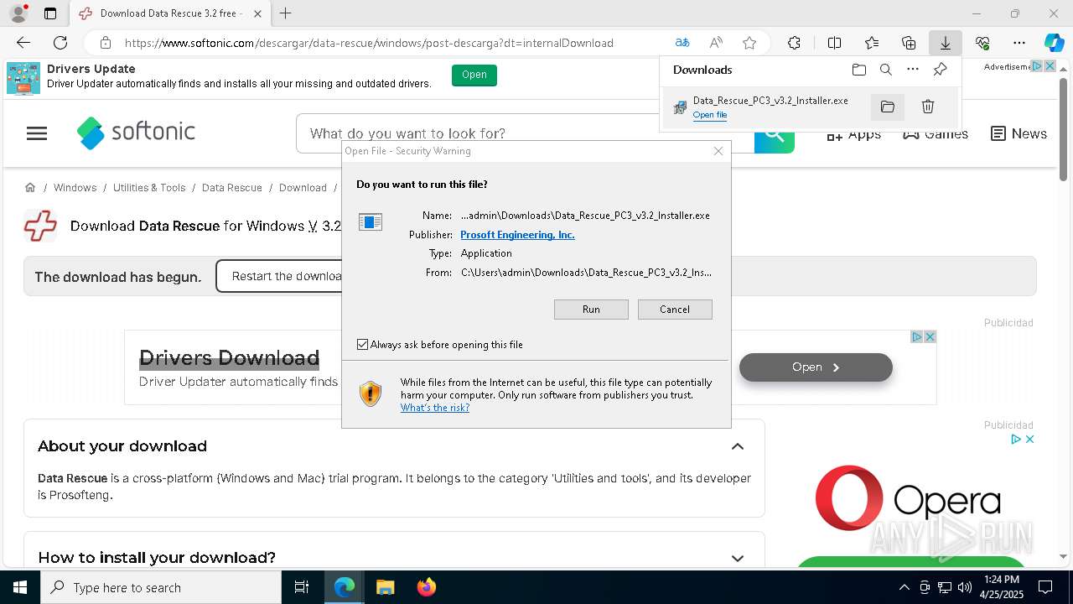Open Collections icon in toolbar
This screenshot has height=604, width=1073.
(x=909, y=43)
